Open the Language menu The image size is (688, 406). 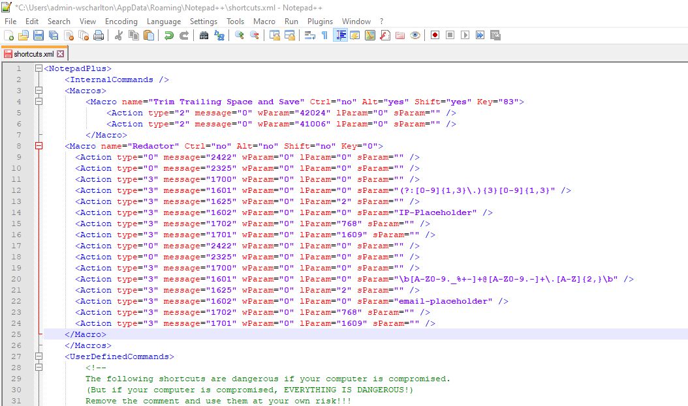[164, 22]
